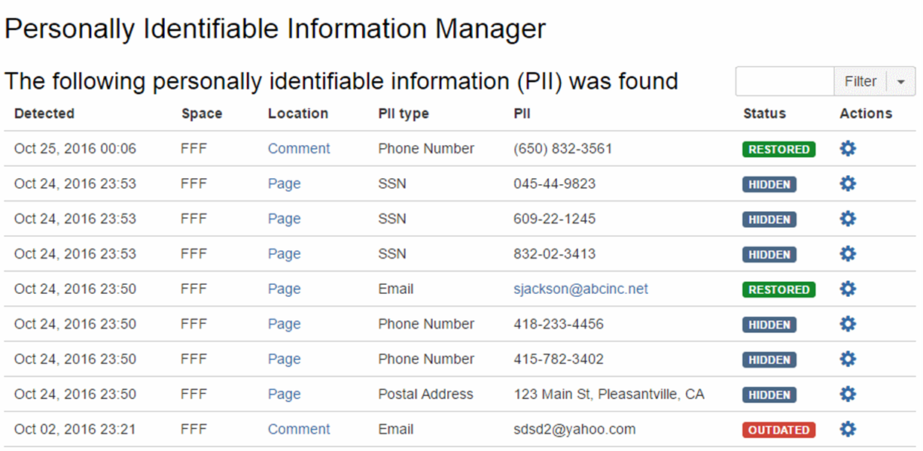
Task: Open Comment link for sdsd2@yahoo.com entry
Action: tap(299, 429)
